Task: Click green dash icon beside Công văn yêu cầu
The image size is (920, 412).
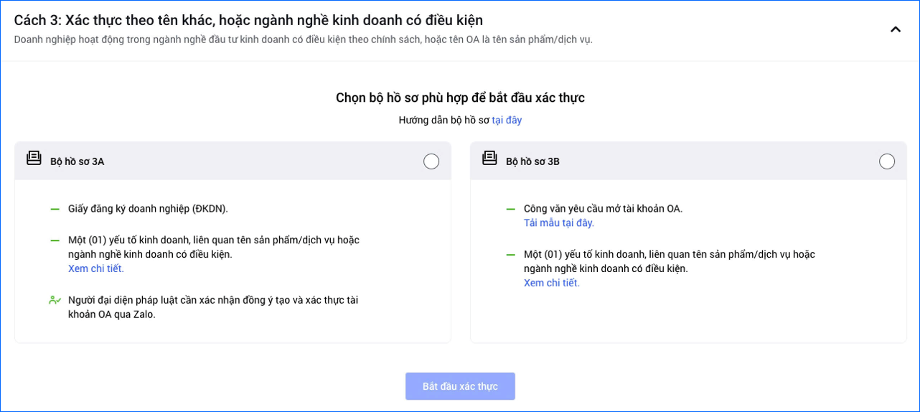Action: point(510,209)
